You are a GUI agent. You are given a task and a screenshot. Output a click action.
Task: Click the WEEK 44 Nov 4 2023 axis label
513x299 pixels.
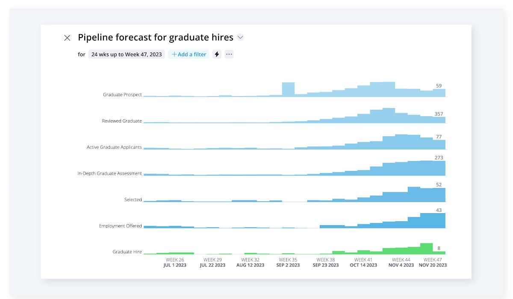coord(401,262)
